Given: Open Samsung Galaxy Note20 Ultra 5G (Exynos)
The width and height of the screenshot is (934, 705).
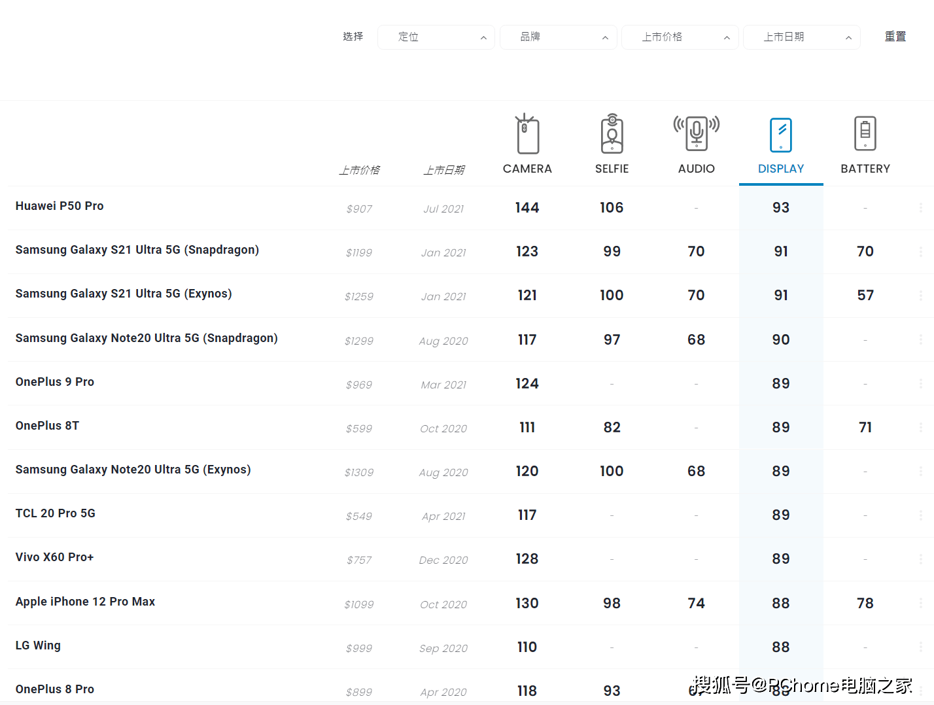Looking at the screenshot, I should pyautogui.click(x=133, y=470).
